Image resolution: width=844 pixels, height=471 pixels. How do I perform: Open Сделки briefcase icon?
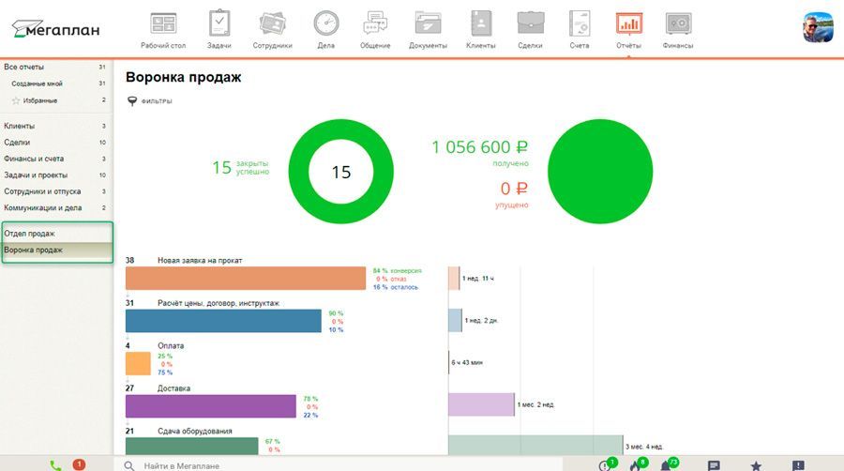click(532, 28)
